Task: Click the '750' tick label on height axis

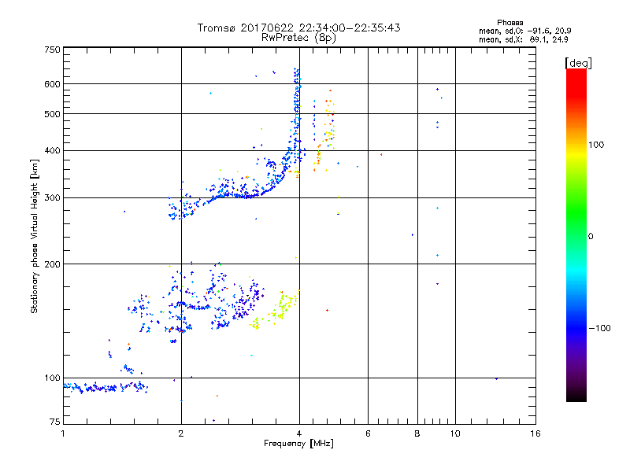Action: point(52,50)
